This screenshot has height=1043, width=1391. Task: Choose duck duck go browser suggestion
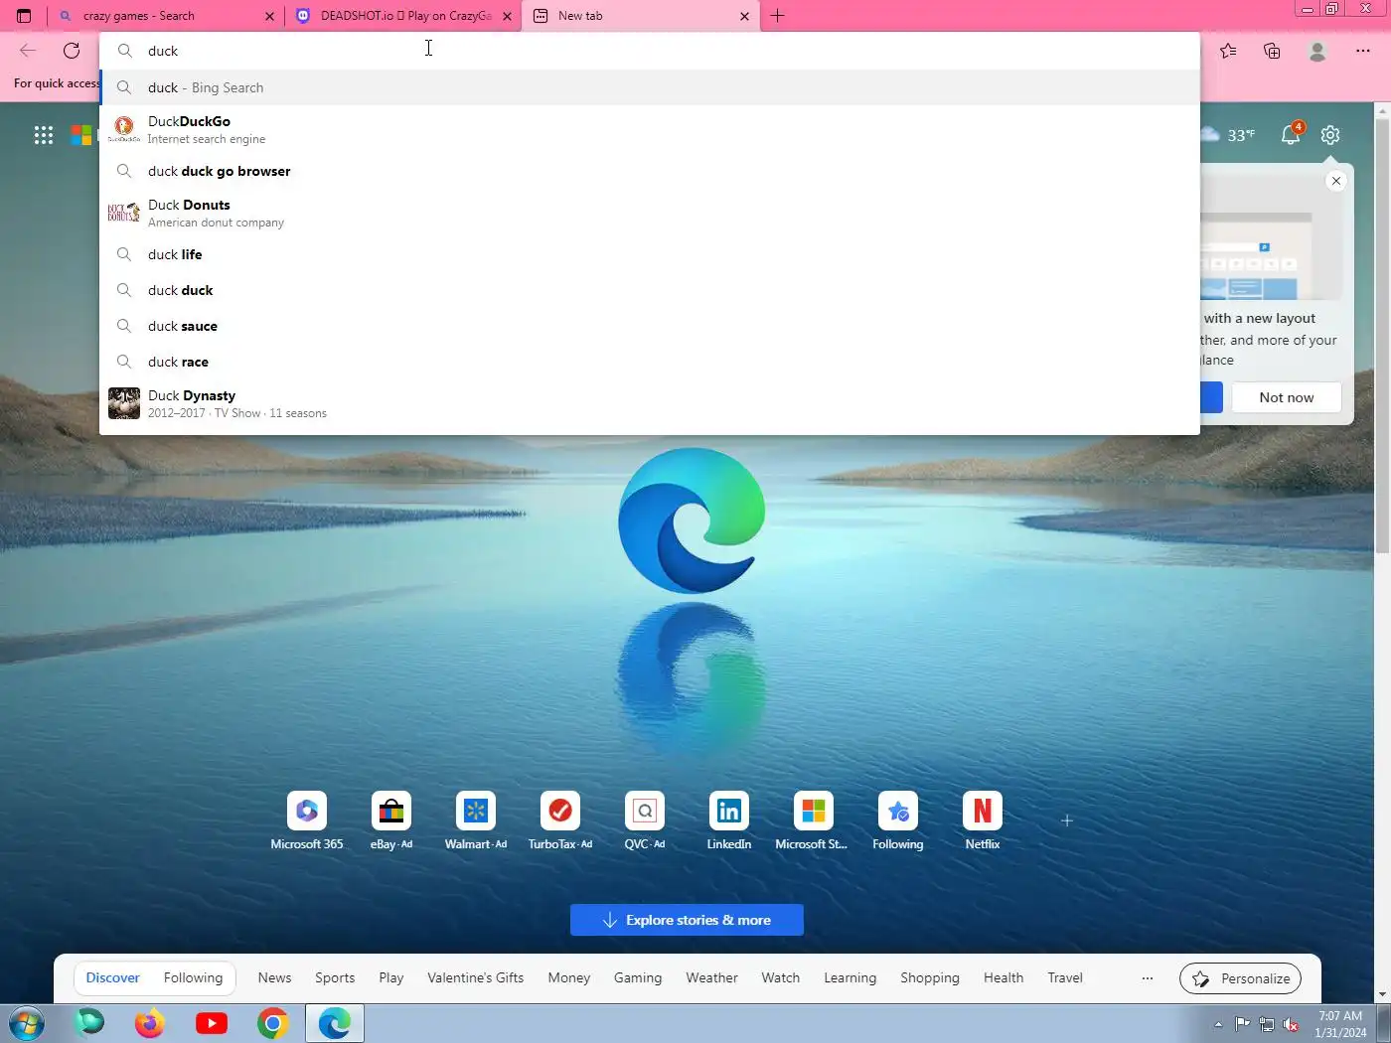pos(650,171)
